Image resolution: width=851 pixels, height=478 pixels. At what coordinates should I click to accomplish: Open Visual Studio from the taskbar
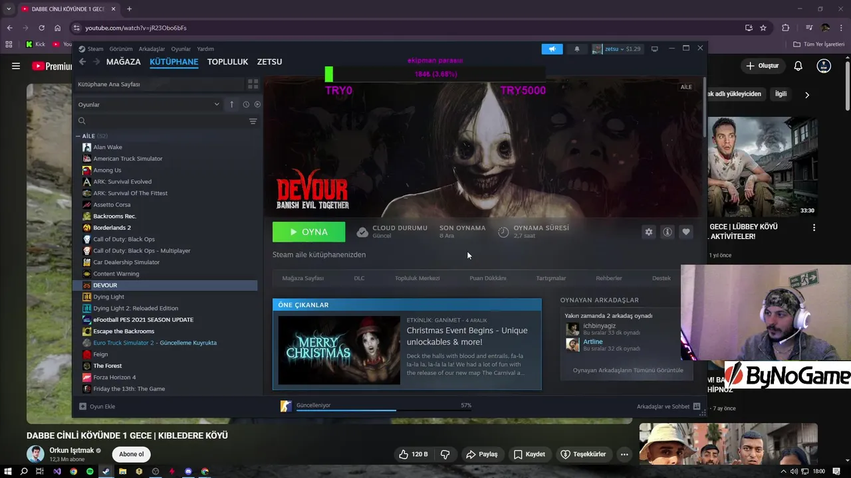click(x=57, y=471)
